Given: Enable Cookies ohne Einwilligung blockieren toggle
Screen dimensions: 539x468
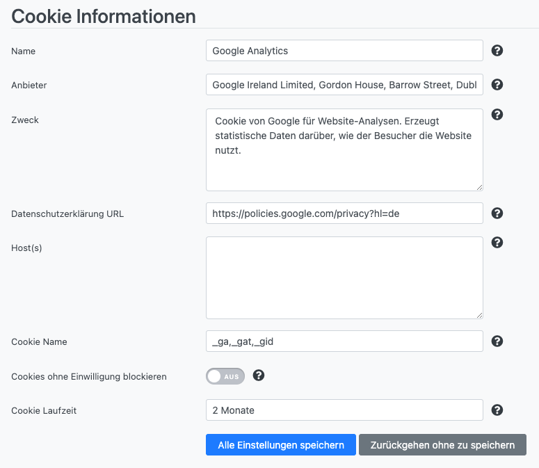Looking at the screenshot, I should tap(225, 376).
